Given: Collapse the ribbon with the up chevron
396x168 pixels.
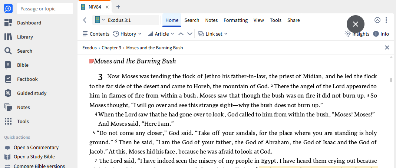Looking at the screenshot, I should (377, 20).
